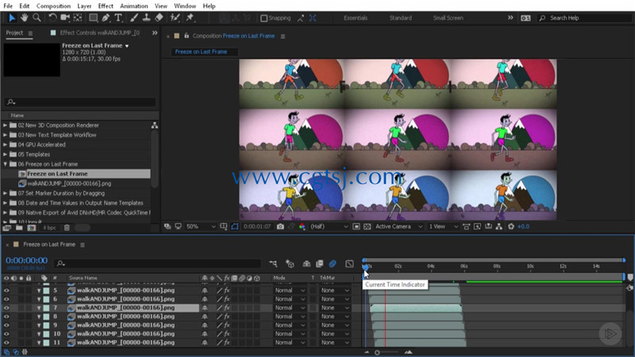Toggle region of interest icon in viewer

point(356,227)
